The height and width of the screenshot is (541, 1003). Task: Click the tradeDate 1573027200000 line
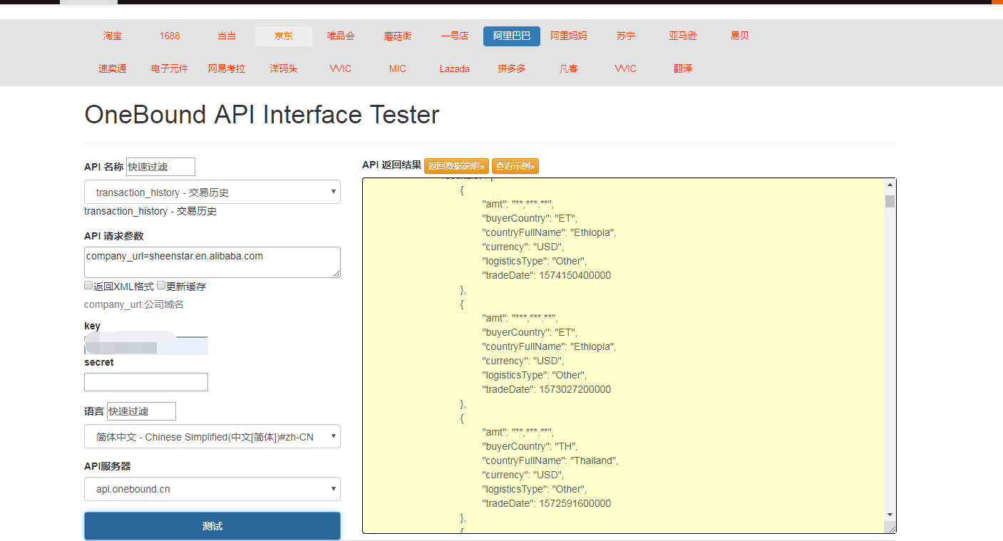coord(547,389)
